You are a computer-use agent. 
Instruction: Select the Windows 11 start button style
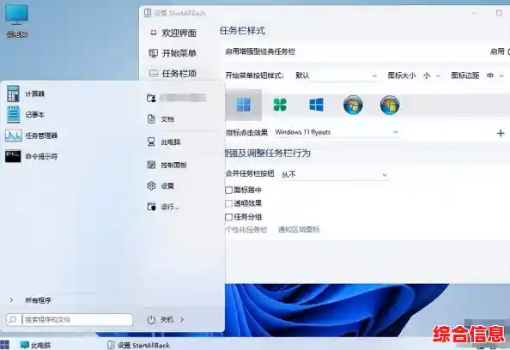click(243, 105)
